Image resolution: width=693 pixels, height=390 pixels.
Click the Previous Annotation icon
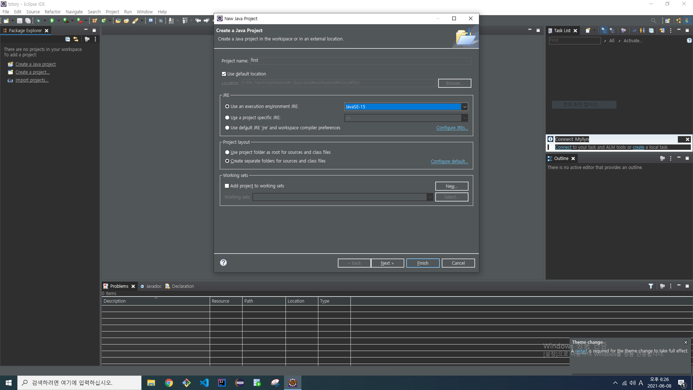click(x=185, y=21)
